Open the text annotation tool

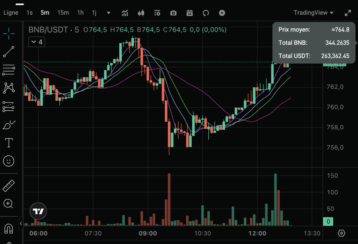(x=8, y=143)
